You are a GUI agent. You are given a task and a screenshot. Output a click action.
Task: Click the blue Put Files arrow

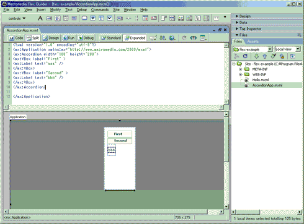coord(264,56)
